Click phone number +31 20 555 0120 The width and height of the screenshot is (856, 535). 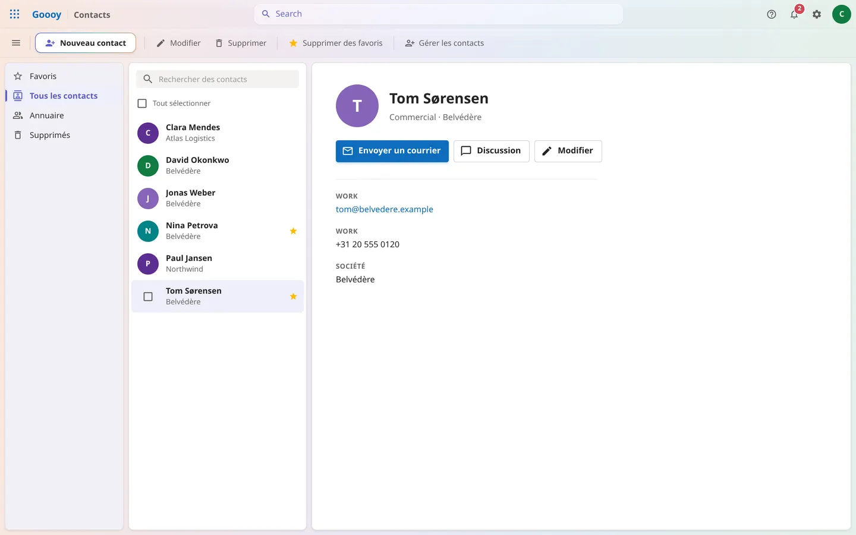[x=367, y=244]
